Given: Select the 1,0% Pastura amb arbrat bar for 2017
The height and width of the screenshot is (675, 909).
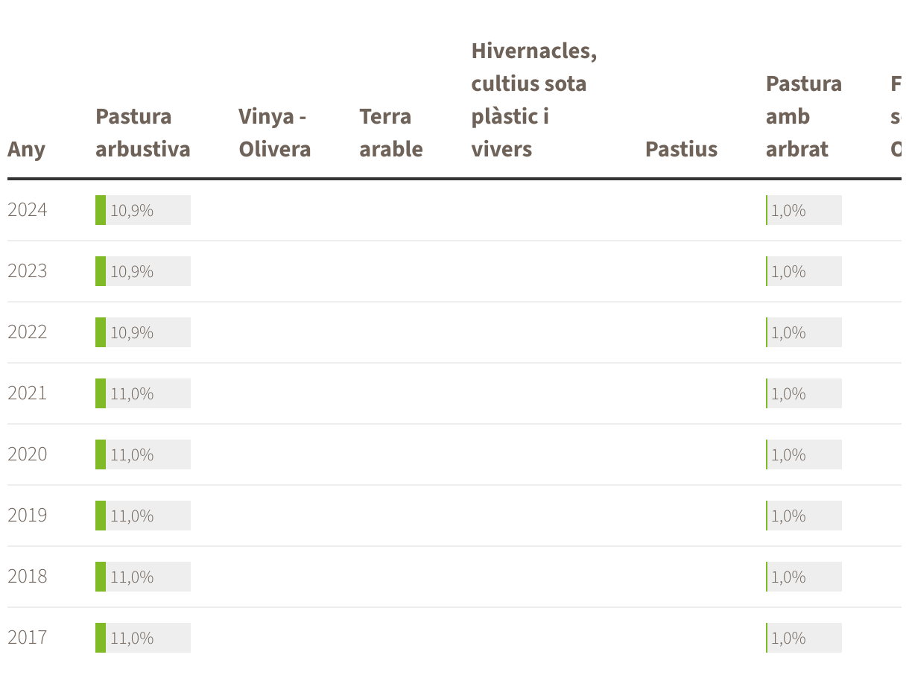Looking at the screenshot, I should (x=803, y=638).
